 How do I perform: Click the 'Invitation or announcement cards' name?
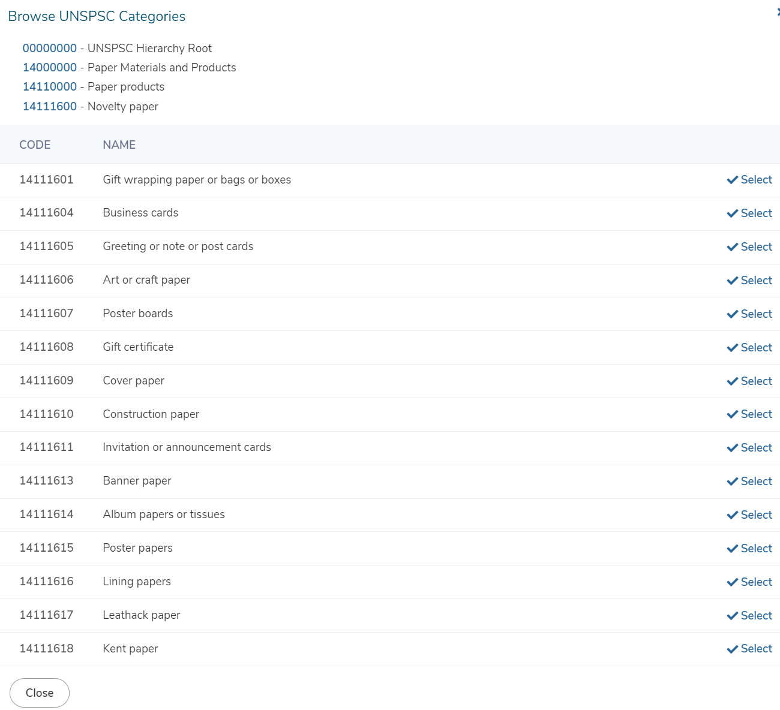[x=187, y=447]
